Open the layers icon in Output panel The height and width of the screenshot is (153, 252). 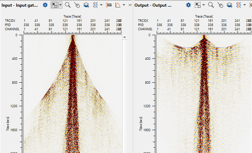tap(229, 5)
